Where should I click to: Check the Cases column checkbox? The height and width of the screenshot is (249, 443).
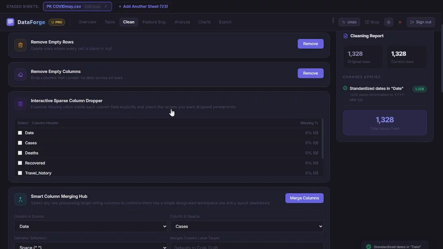click(x=20, y=143)
